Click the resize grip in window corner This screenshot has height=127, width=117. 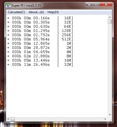pyautogui.click(x=110, y=120)
